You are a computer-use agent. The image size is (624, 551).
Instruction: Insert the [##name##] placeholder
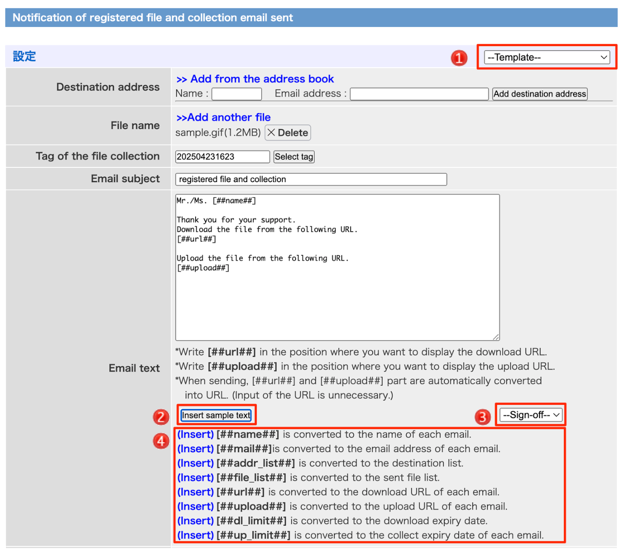click(196, 434)
